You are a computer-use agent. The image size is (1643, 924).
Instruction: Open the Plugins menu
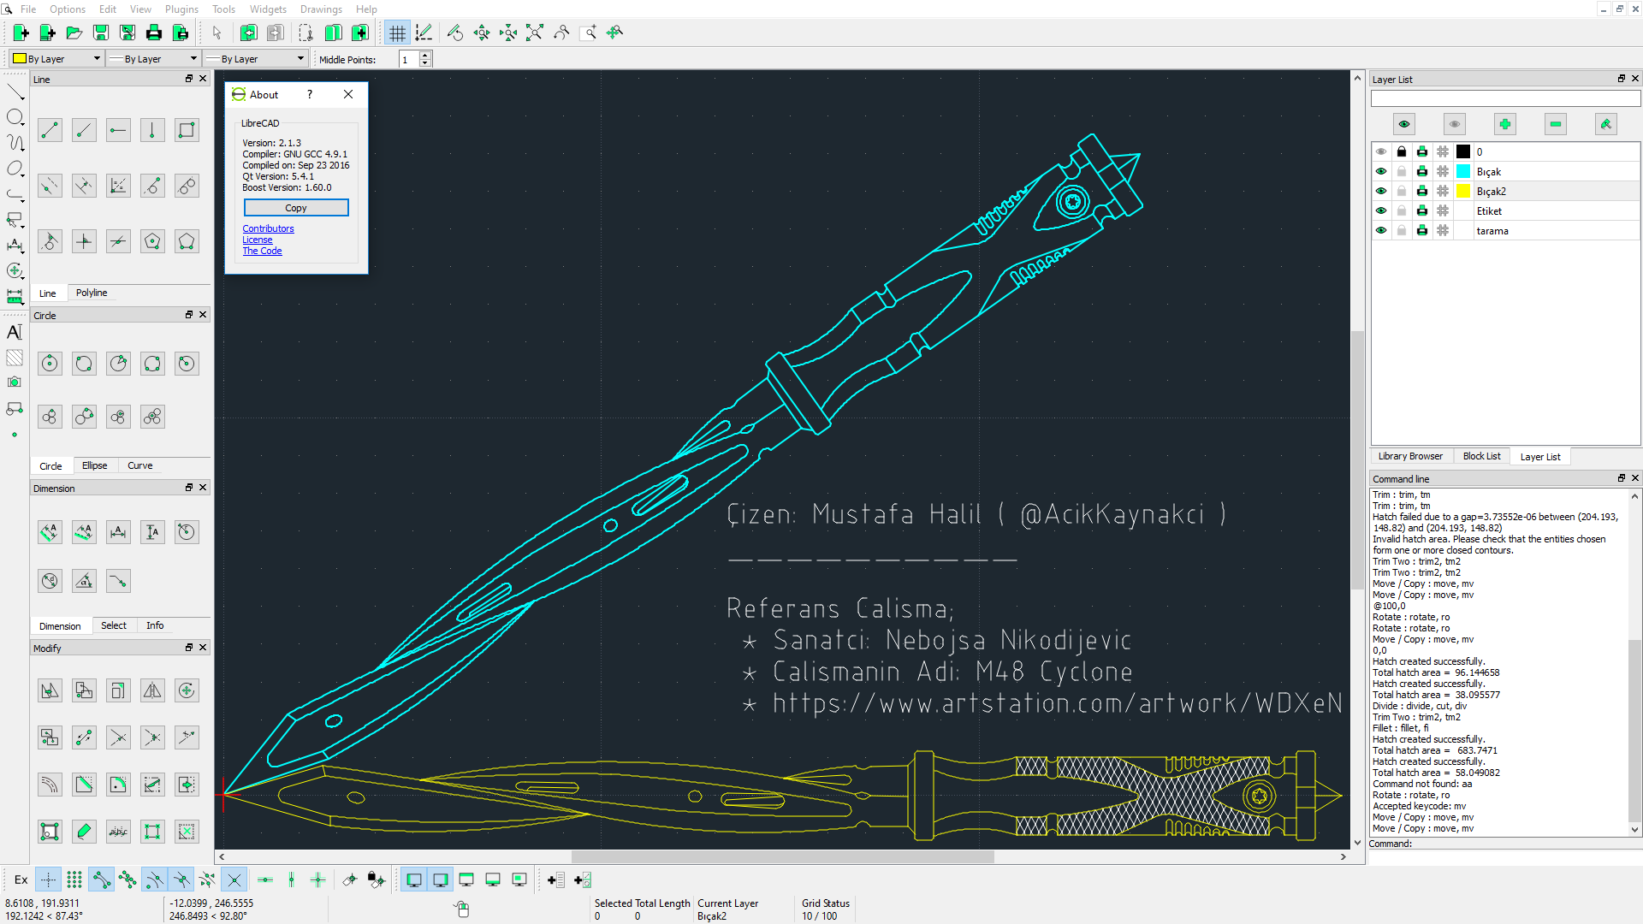pyautogui.click(x=181, y=9)
